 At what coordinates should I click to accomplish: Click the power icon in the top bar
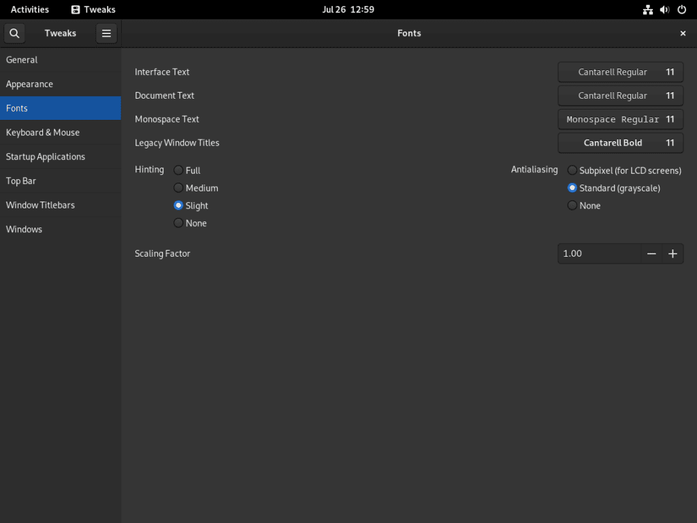(x=681, y=10)
